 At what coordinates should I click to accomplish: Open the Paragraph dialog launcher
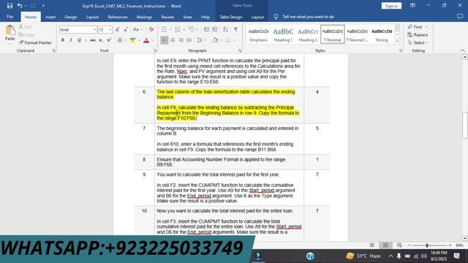click(240, 50)
